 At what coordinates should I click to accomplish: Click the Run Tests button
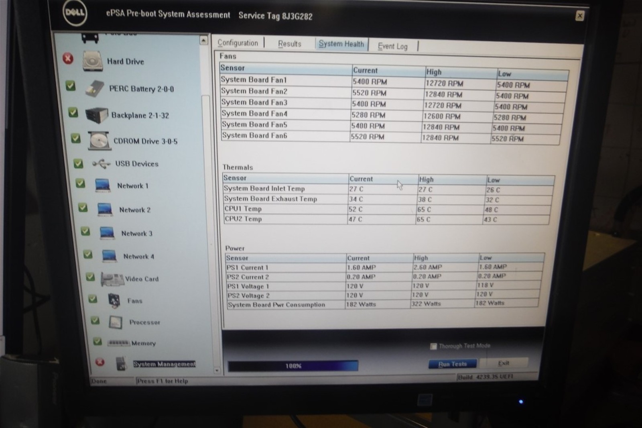[x=453, y=364]
